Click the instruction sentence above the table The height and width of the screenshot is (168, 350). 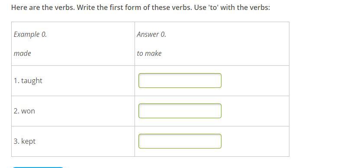pos(141,8)
